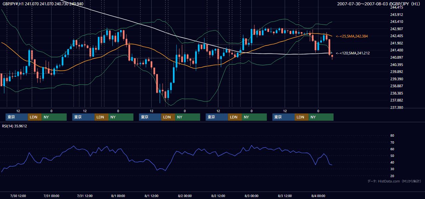Click RSI scale level 20
The width and height of the screenshot is (425, 199).
coord(392,176)
